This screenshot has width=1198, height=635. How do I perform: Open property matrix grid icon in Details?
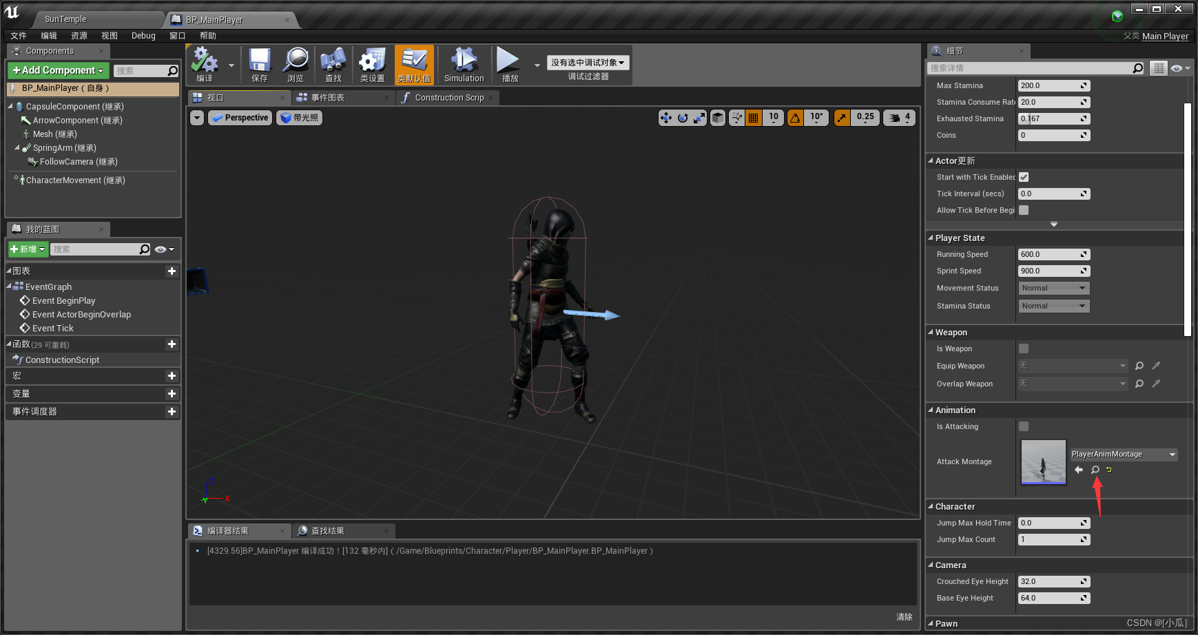pos(1159,68)
